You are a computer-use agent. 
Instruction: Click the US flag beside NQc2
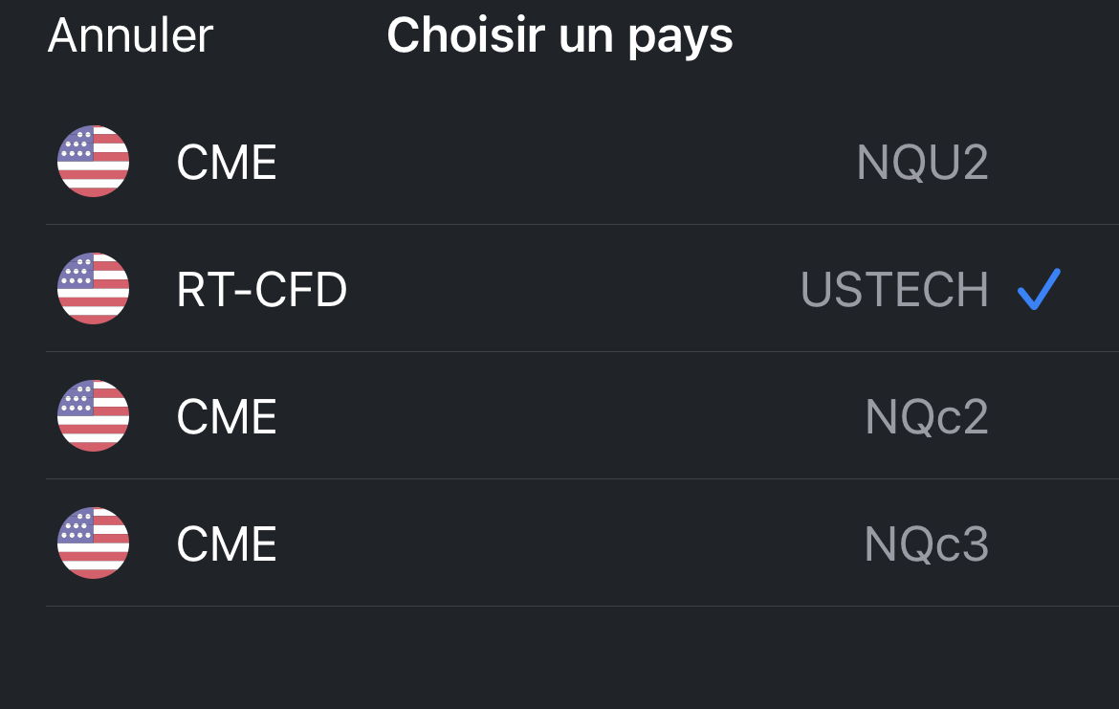click(x=93, y=416)
